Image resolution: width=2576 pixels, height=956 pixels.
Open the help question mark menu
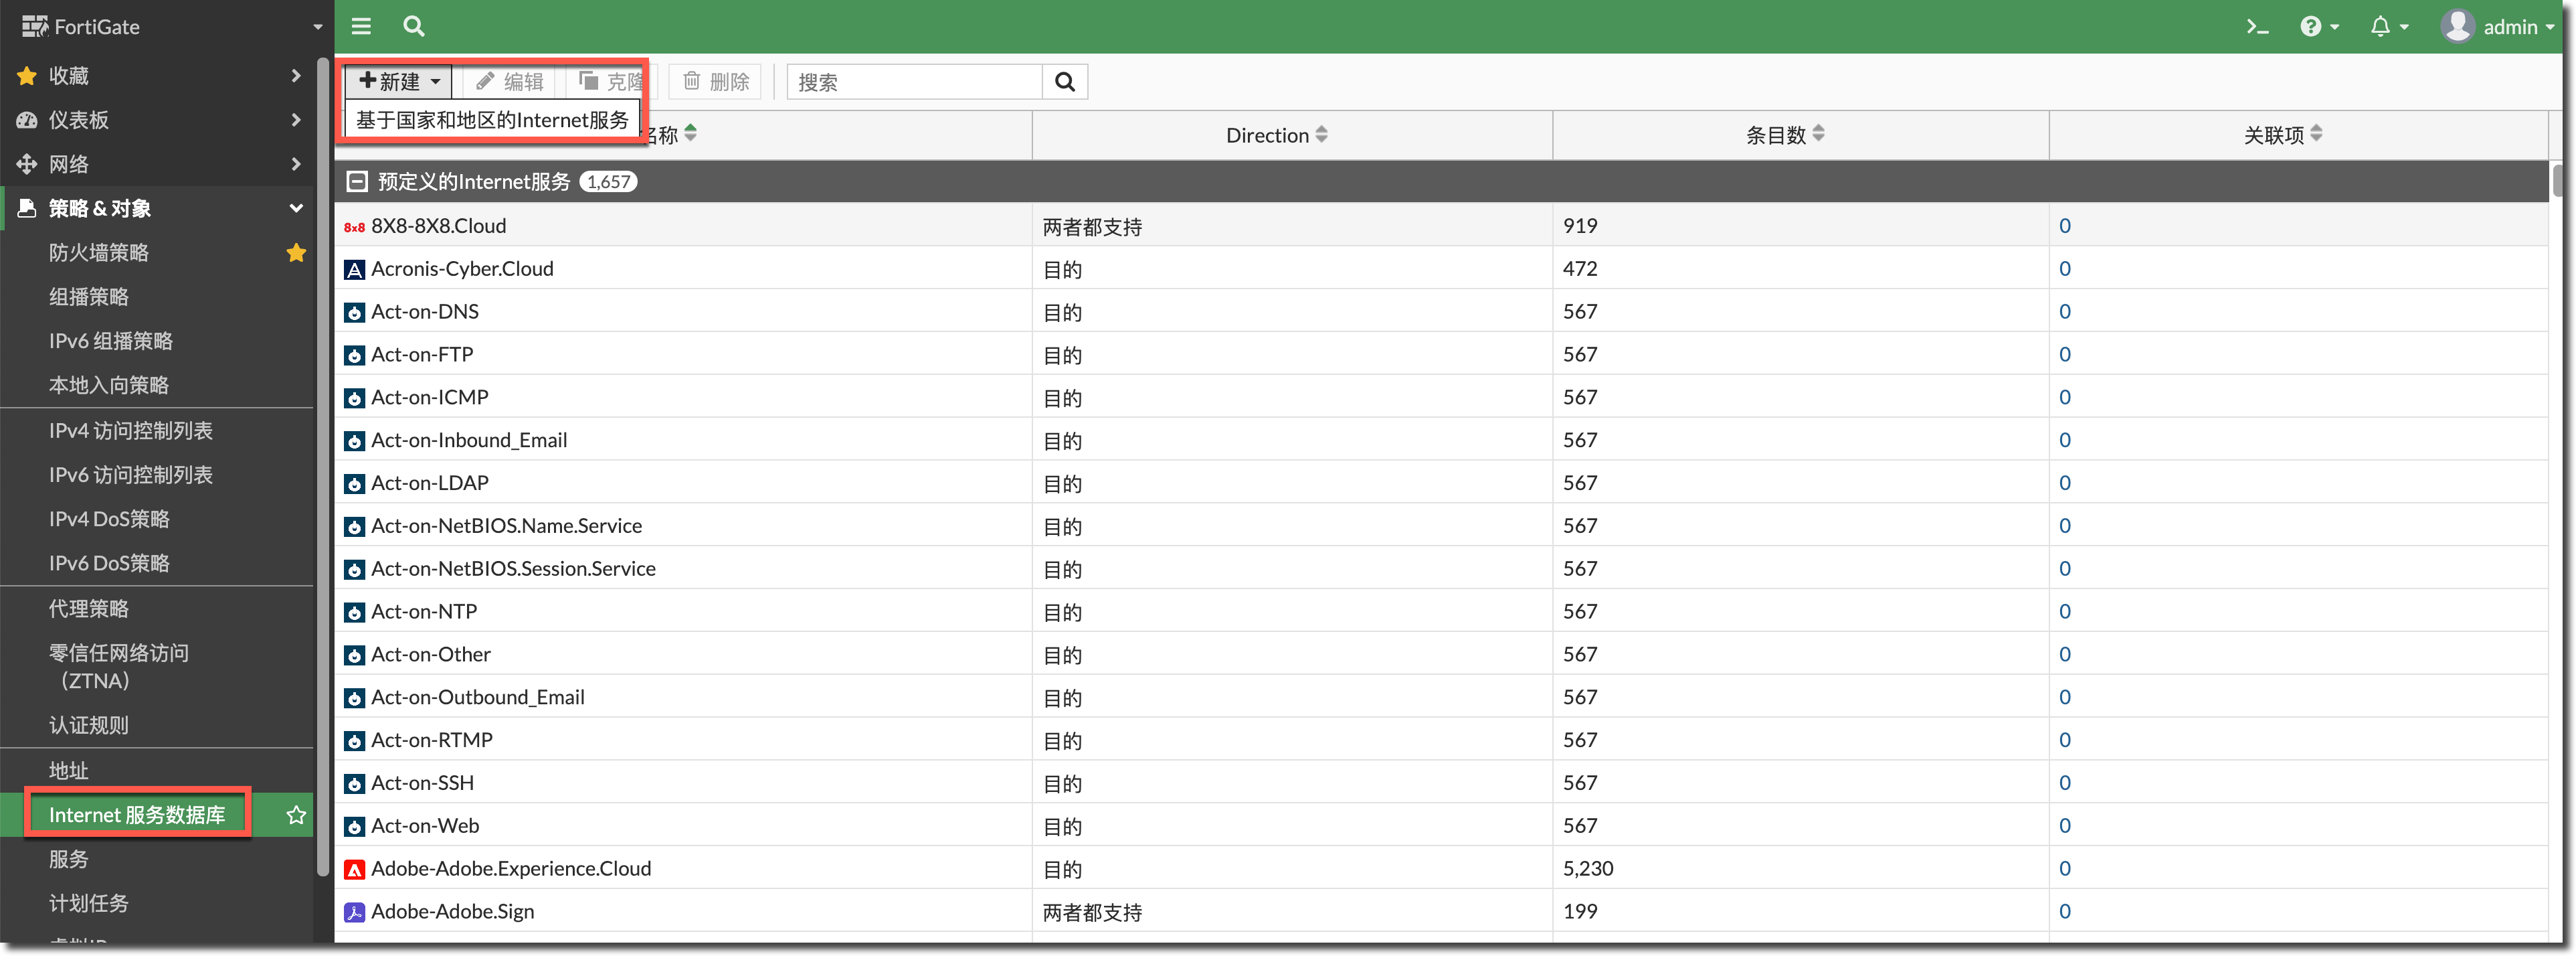tap(2319, 27)
